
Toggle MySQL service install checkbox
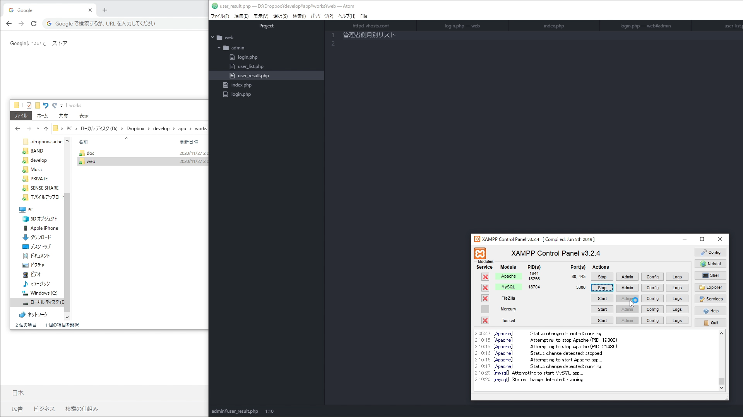[485, 288]
